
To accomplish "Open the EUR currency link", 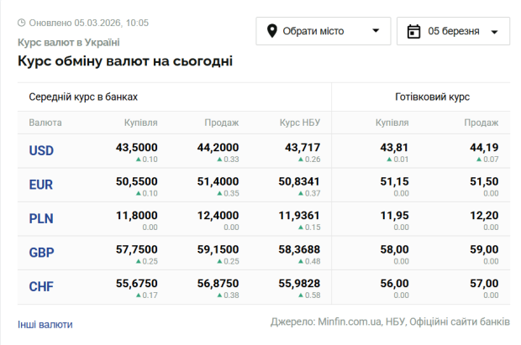I will pyautogui.click(x=41, y=185).
